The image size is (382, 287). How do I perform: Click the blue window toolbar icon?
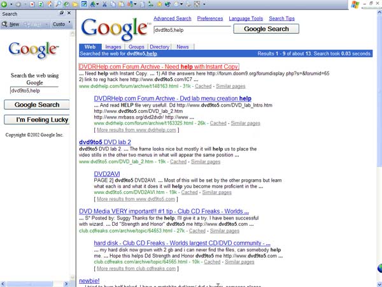coord(84,4)
